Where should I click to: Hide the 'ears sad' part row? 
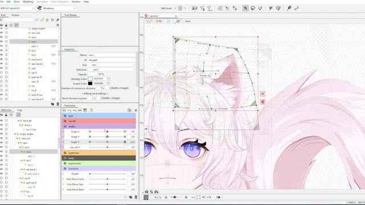pos(1,33)
